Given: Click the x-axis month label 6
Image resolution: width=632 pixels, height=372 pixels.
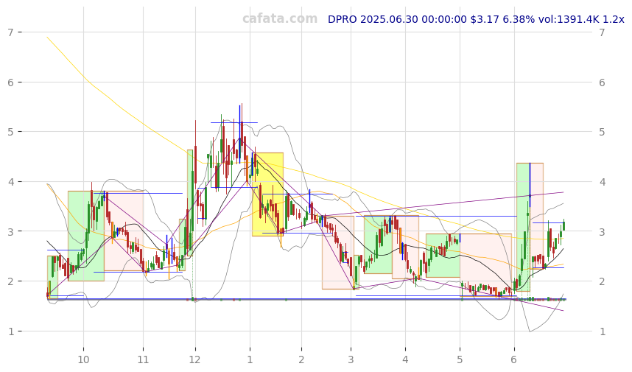Looking at the screenshot, I should coord(514,359).
